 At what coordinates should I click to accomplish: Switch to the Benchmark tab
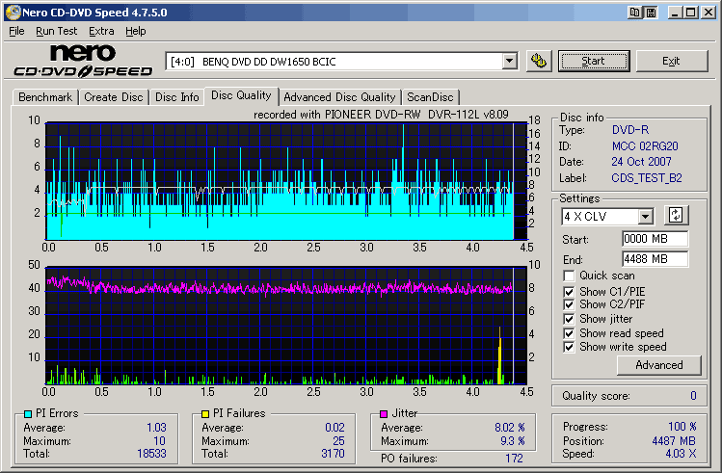(45, 97)
